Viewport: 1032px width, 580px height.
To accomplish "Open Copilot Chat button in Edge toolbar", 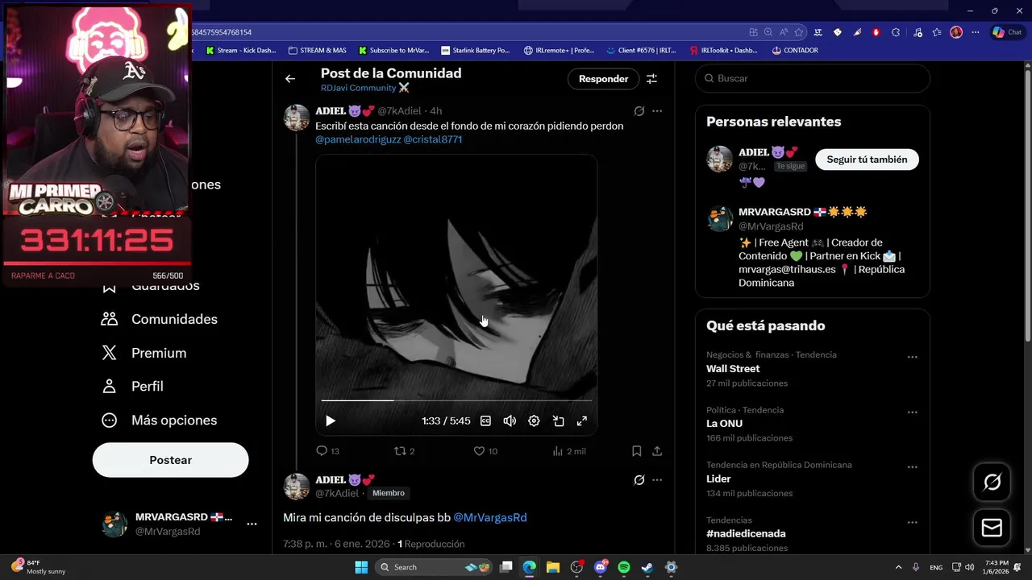I will click(1008, 32).
